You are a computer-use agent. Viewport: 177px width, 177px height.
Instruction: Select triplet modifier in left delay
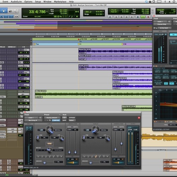(58, 156)
